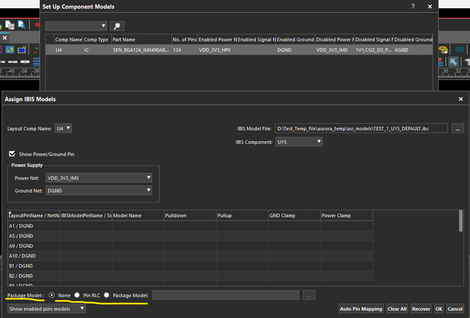Click the No. of Pins column header
The width and height of the screenshot is (470, 318).
point(184,40)
